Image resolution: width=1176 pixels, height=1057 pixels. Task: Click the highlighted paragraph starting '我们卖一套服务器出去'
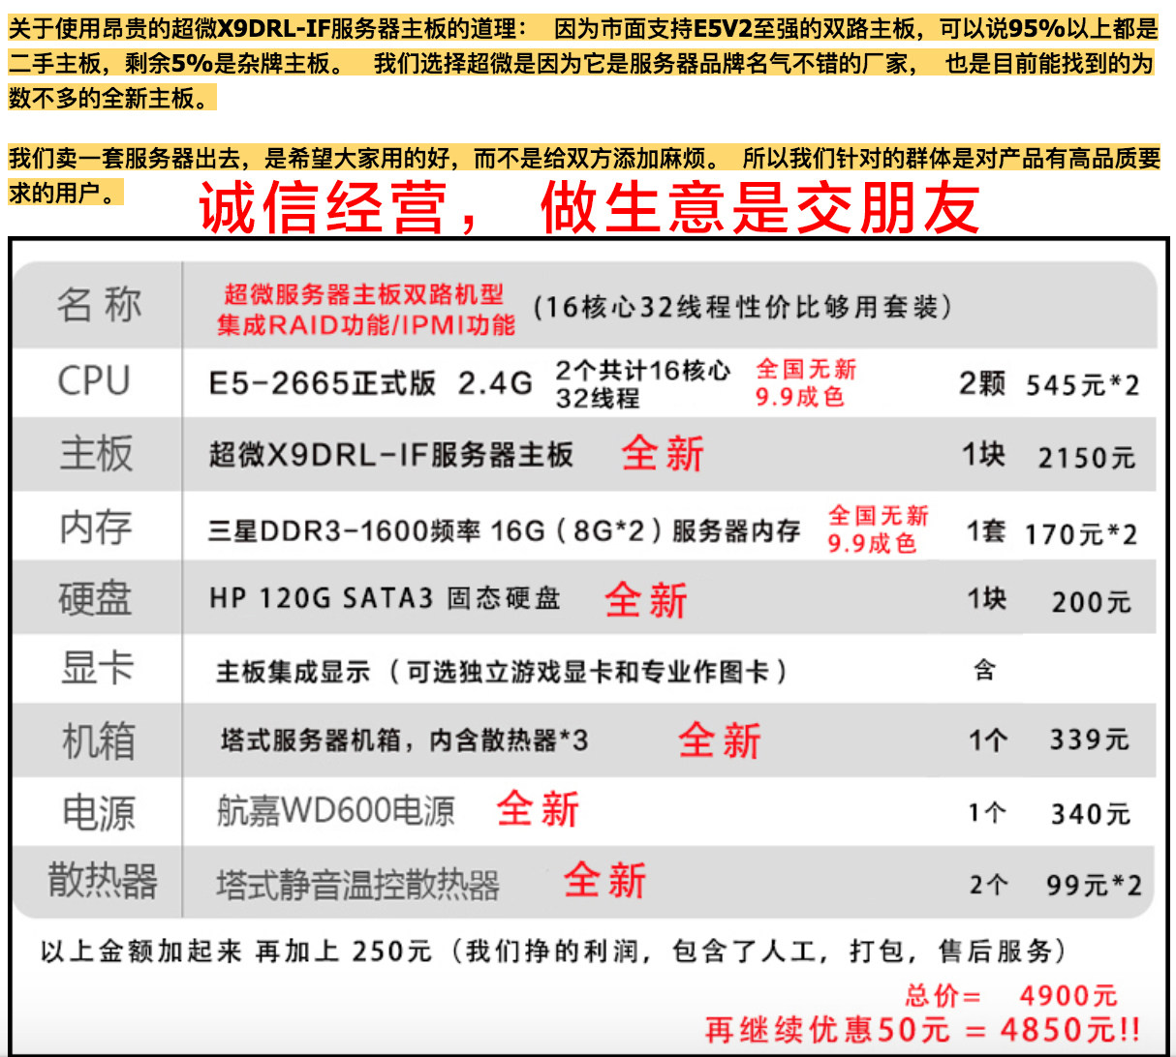[584, 174]
